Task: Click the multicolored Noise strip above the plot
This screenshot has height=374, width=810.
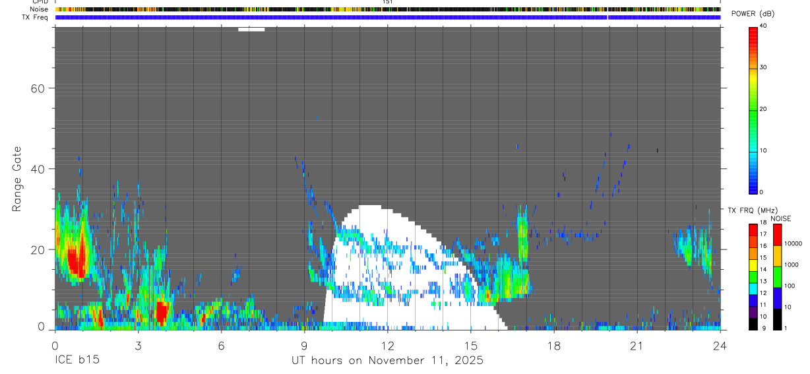Action: pyautogui.click(x=388, y=10)
